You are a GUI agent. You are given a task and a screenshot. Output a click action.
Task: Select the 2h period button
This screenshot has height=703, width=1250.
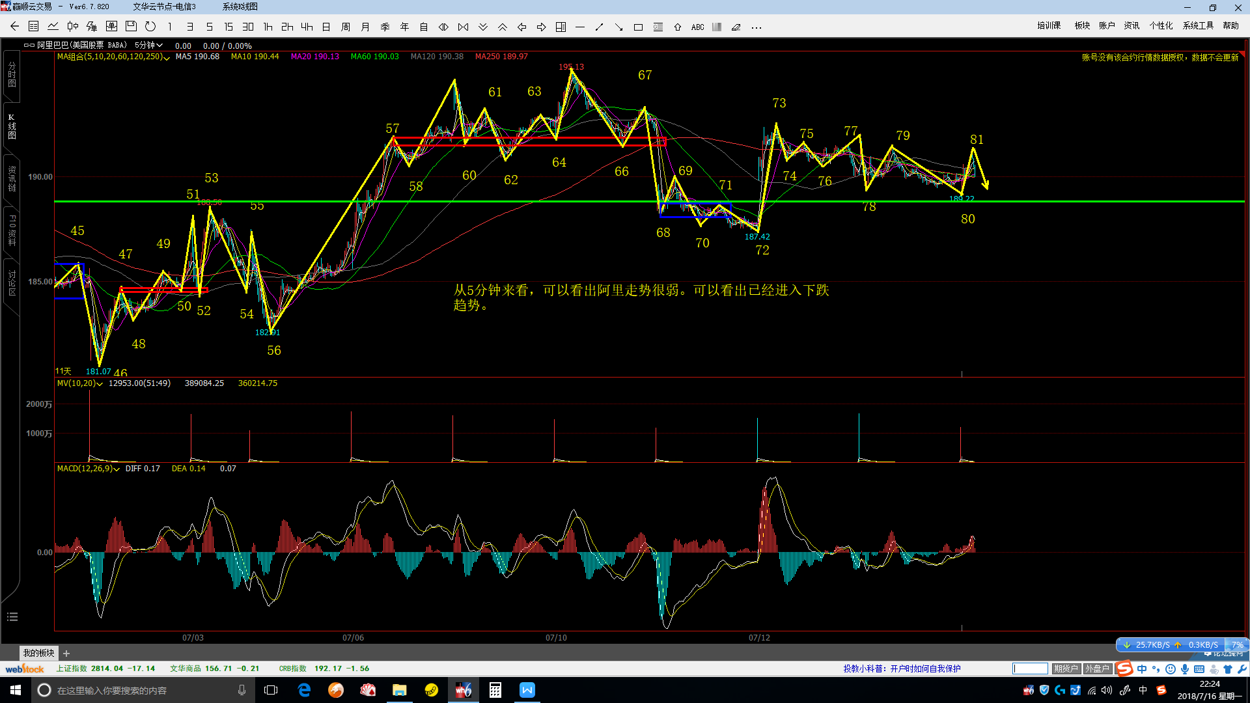287,27
